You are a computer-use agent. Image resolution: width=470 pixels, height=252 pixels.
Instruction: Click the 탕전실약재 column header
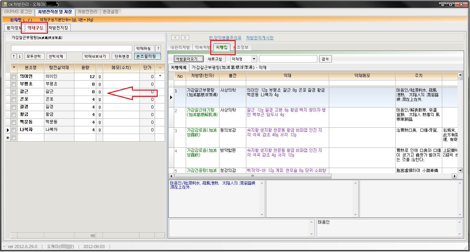pos(59,68)
